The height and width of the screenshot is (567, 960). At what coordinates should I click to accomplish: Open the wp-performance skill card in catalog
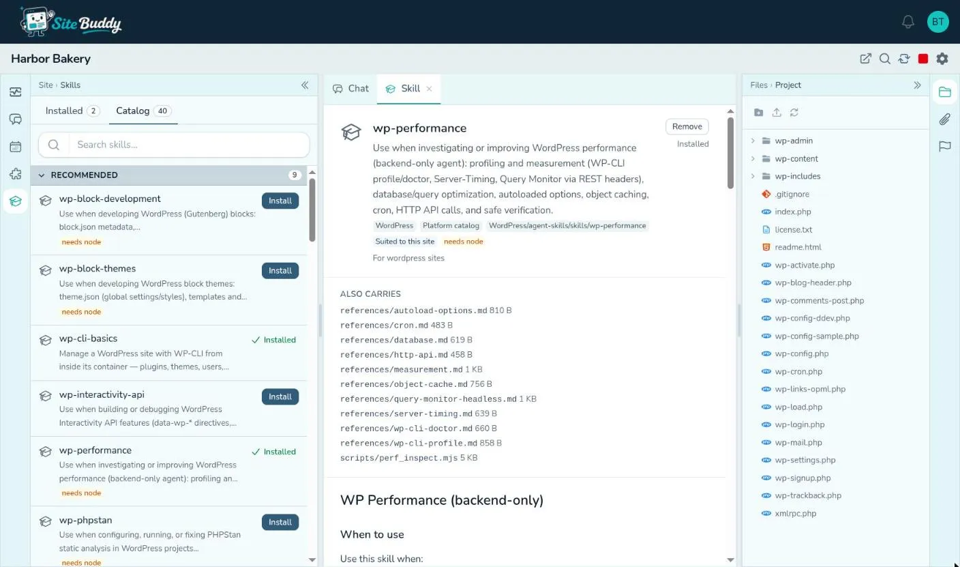tap(168, 471)
